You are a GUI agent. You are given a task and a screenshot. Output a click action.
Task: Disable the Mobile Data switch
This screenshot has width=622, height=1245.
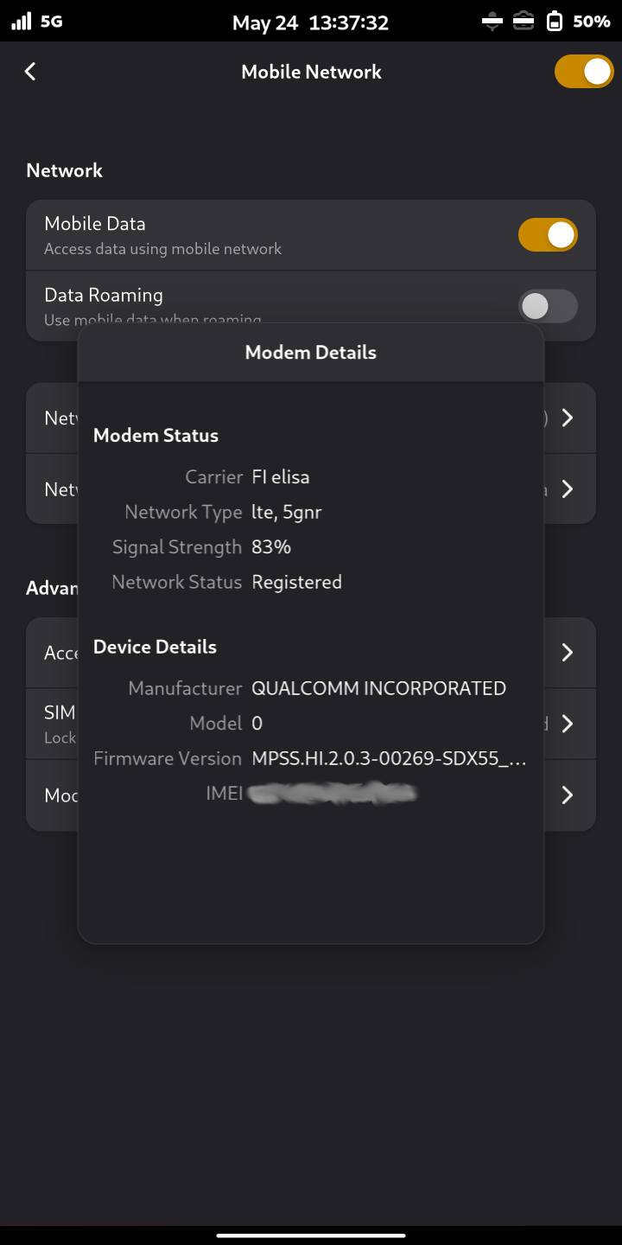pos(548,235)
